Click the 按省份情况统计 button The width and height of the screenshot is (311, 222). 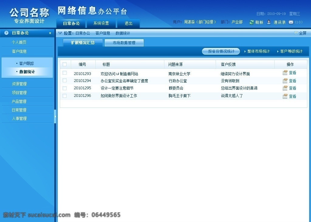pos(221,51)
